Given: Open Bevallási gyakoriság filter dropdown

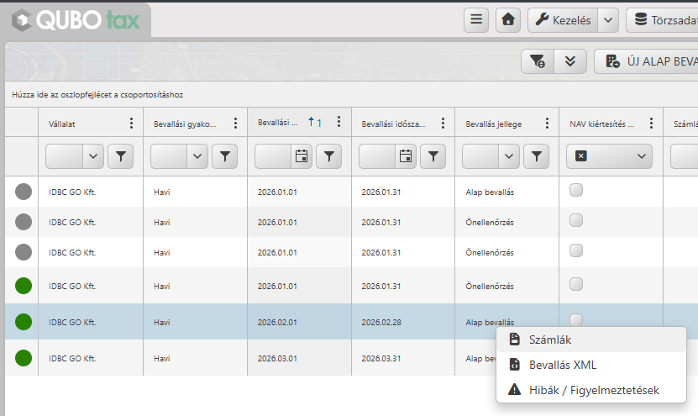Looking at the screenshot, I should pos(197,156).
